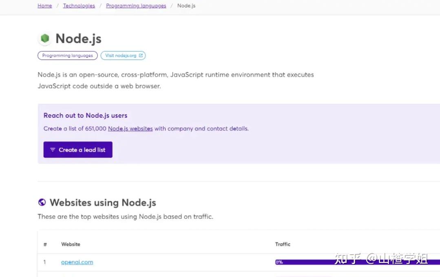Select the Programming languages category tag
The height and width of the screenshot is (277, 440).
68,56
